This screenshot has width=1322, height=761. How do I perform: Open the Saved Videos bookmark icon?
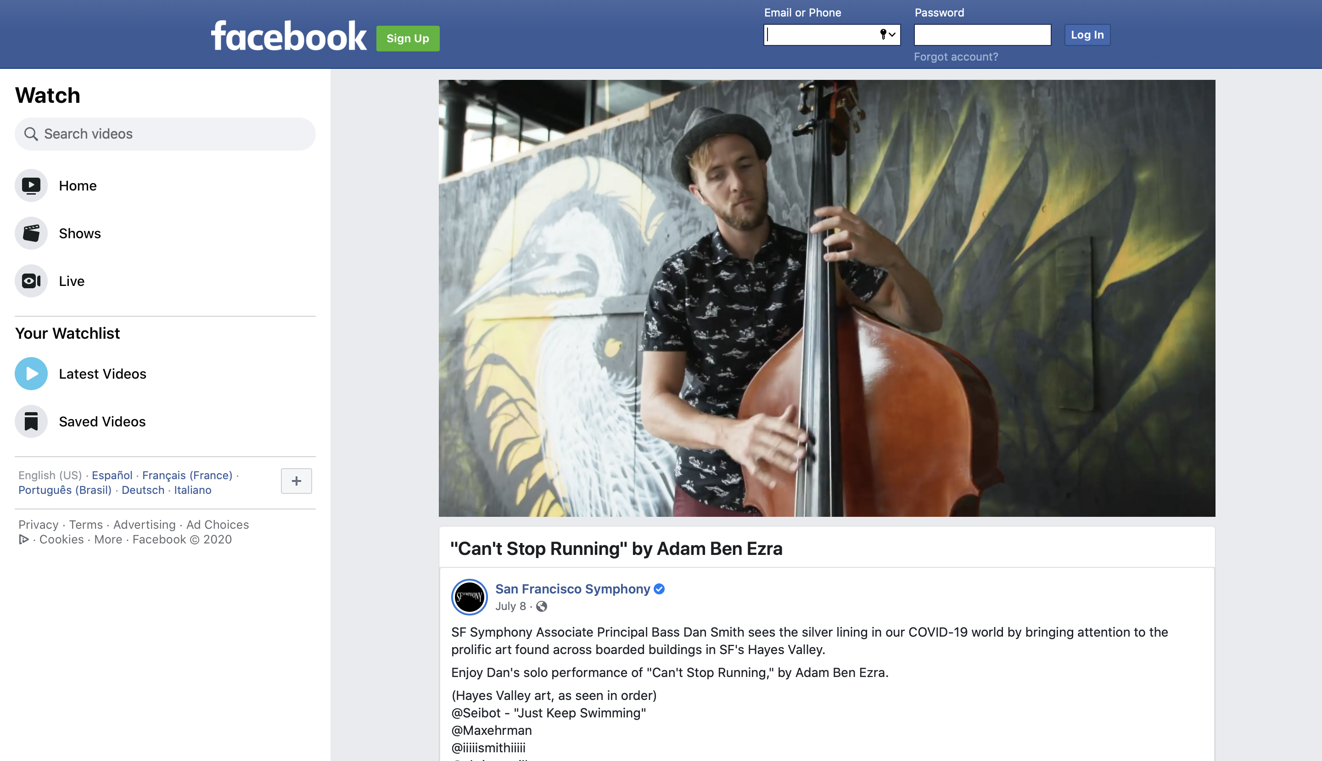(x=31, y=421)
